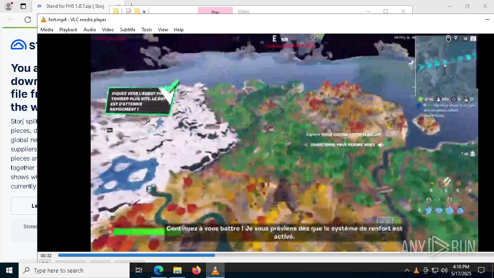
Task: Open Task View from the taskbar
Action: pyautogui.click(x=139, y=270)
